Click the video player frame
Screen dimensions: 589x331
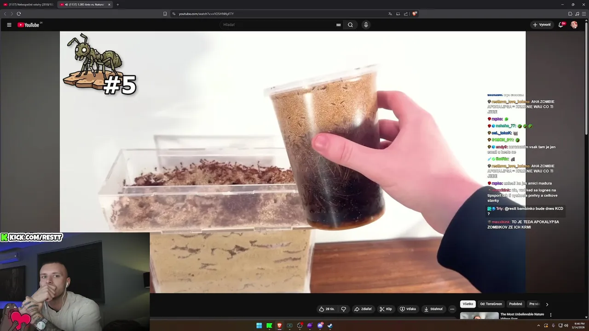click(293, 162)
